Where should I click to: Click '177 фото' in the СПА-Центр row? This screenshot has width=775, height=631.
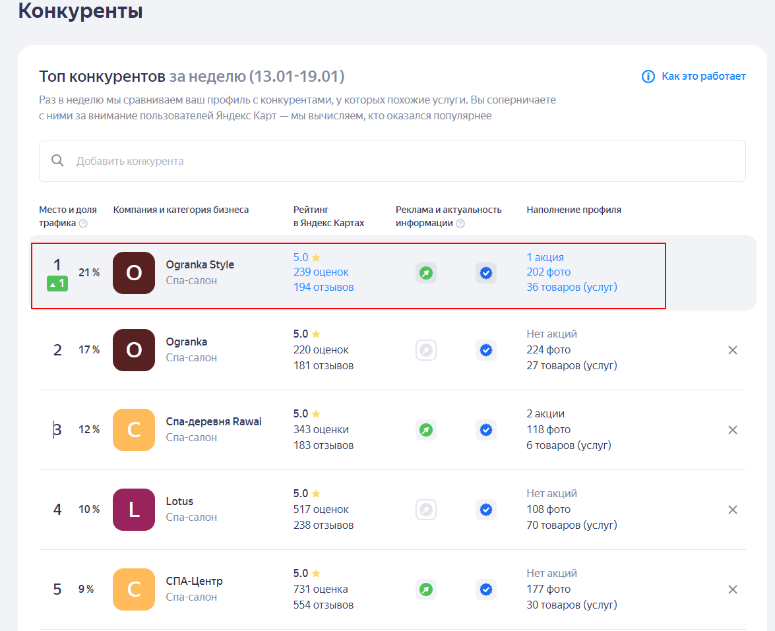(548, 589)
